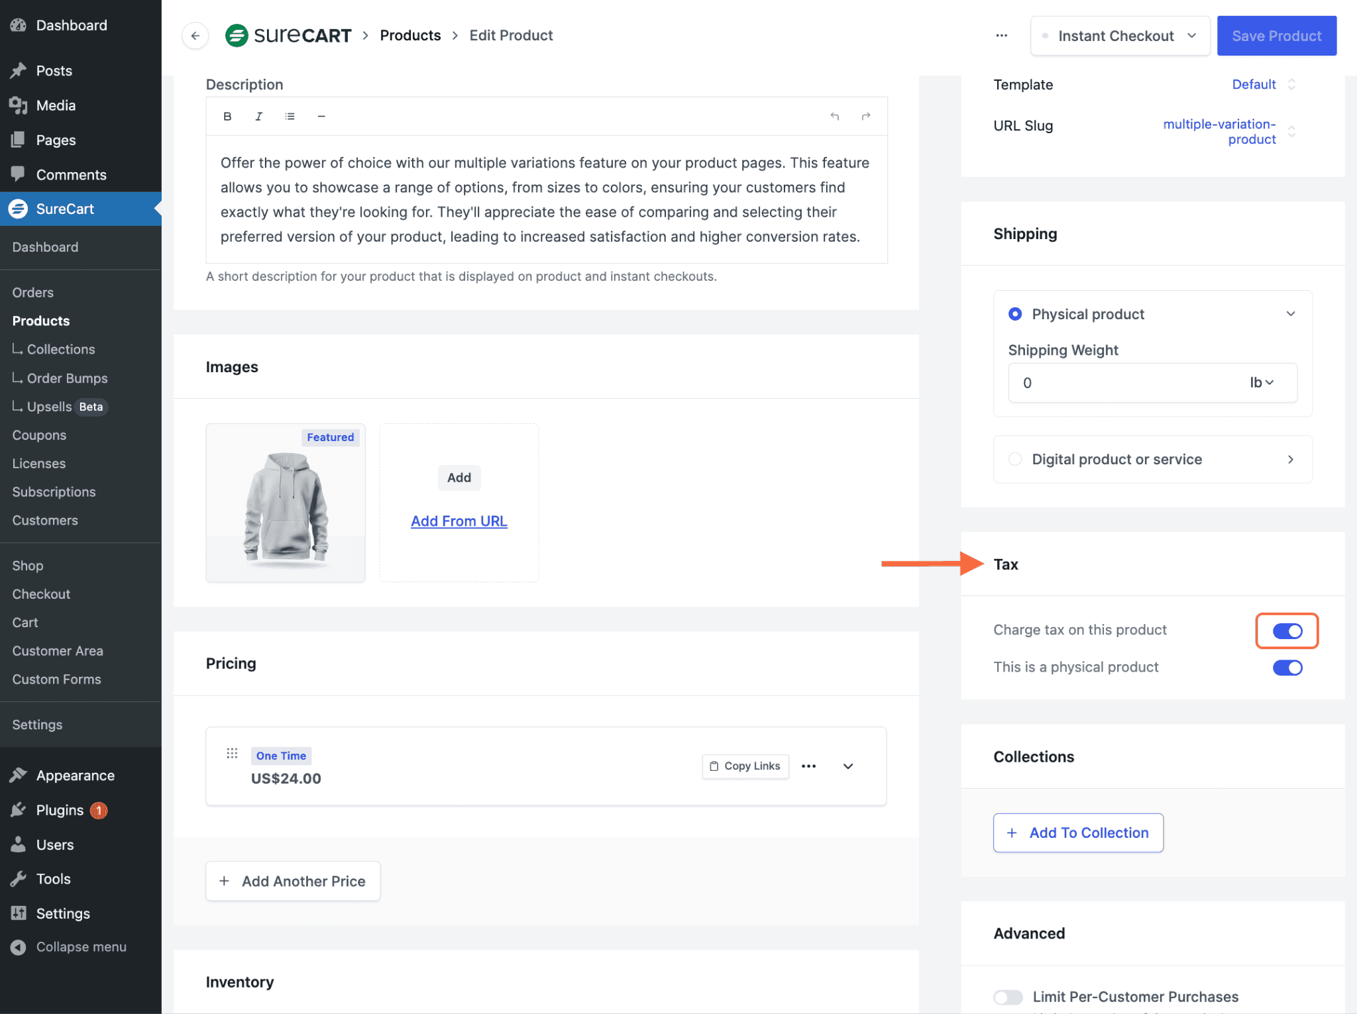The height and width of the screenshot is (1014, 1357).
Task: Toggle This is a physical product switch
Action: point(1287,668)
